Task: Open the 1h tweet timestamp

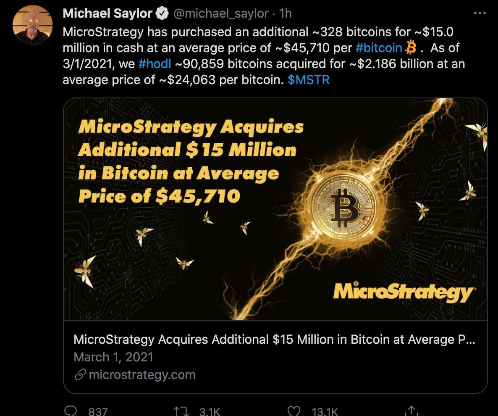Action: tap(285, 13)
